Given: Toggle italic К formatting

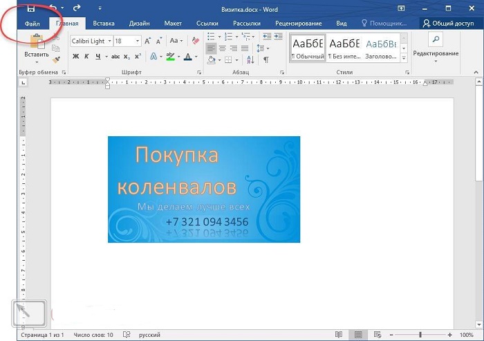Looking at the screenshot, I should tap(86, 57).
